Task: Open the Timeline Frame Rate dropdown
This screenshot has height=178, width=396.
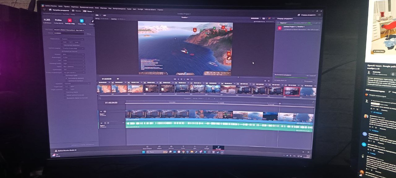Action: pos(73,48)
